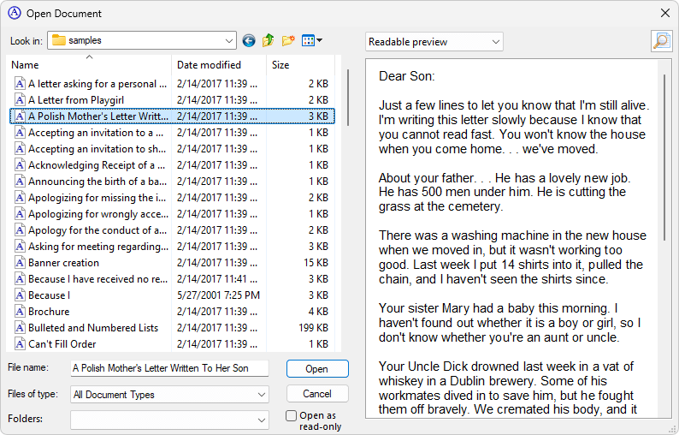Expand the Files of type dropdown
The image size is (679, 435).
[x=261, y=395]
